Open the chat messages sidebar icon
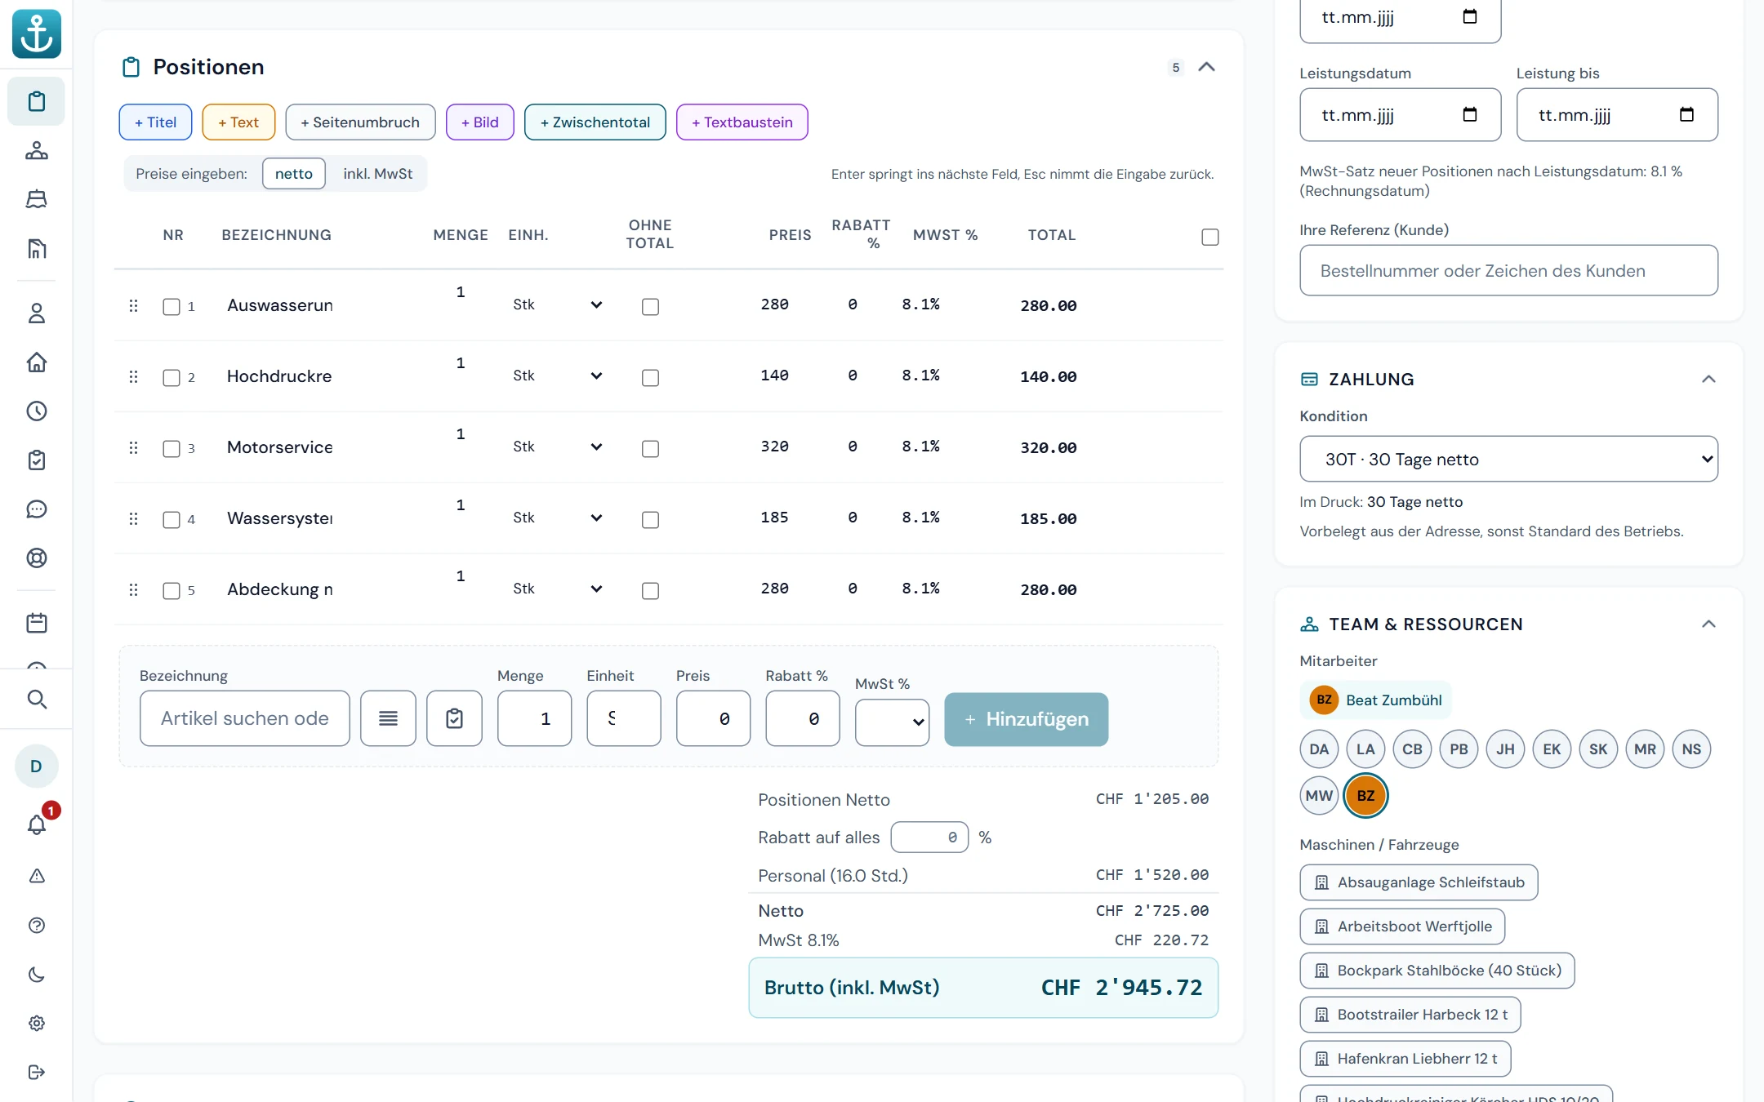Viewport: 1764px width, 1102px height. point(37,509)
